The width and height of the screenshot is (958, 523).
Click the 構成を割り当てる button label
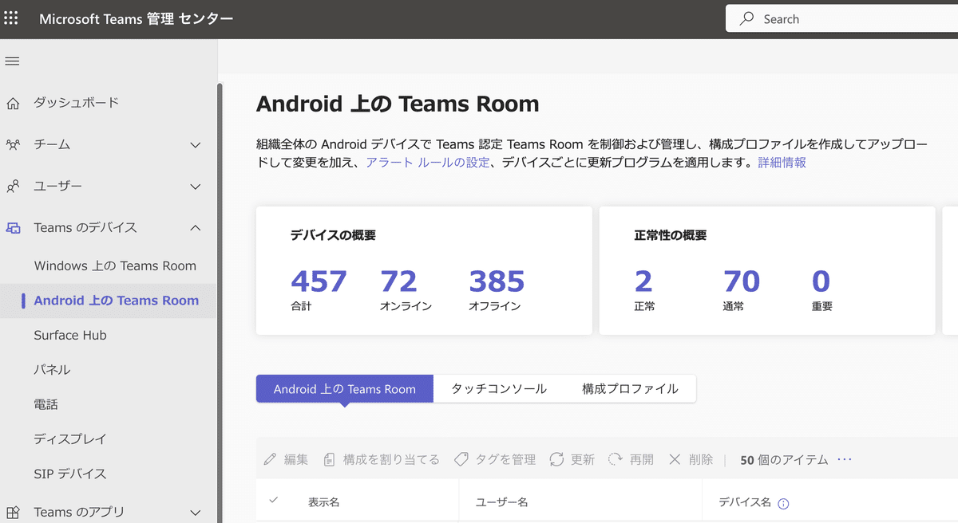pos(391,459)
